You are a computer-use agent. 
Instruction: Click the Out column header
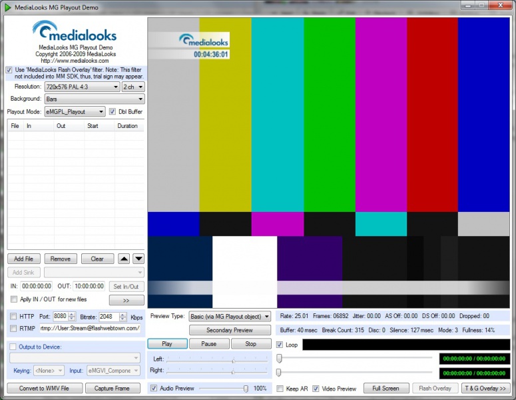[x=69, y=126]
